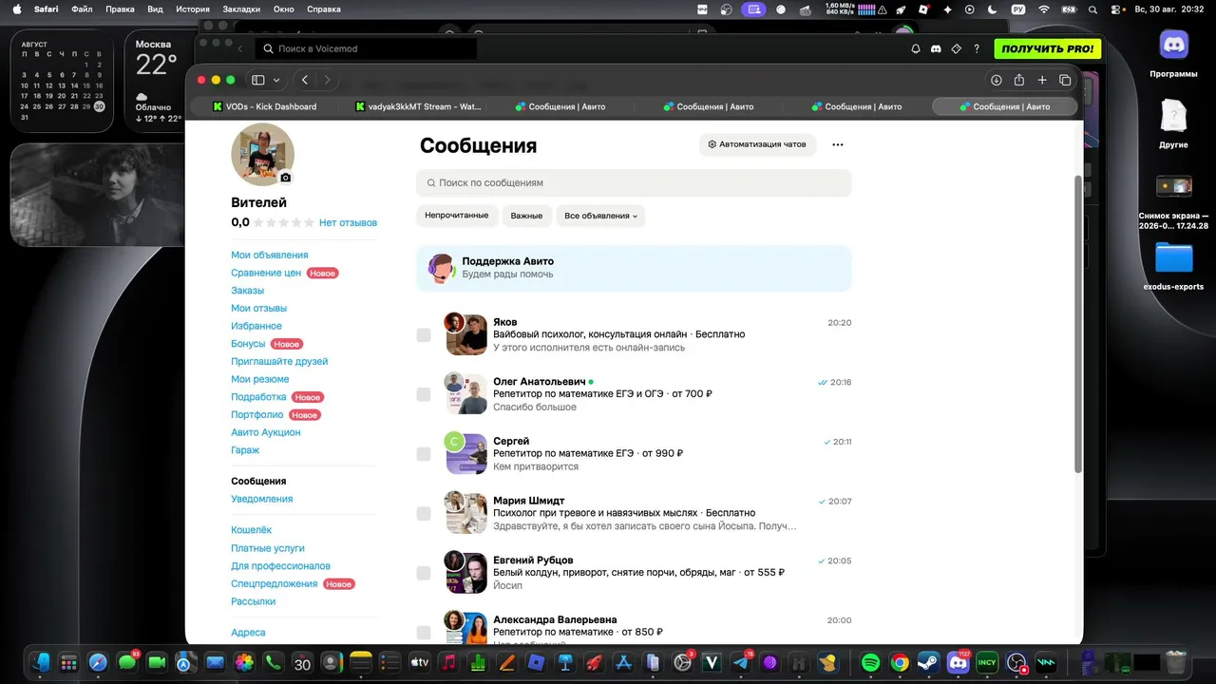Switch to vadyak3kkMT Stream tab

click(418, 106)
